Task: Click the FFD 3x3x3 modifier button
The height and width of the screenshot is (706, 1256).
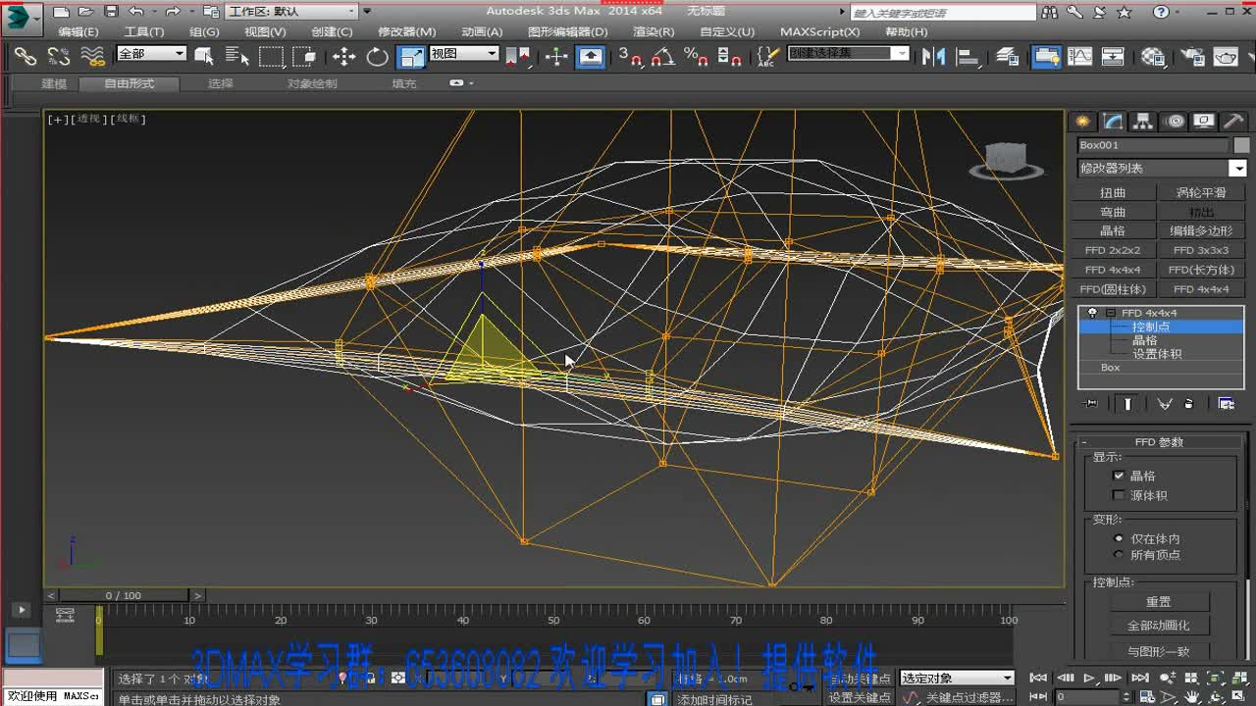Action: [x=1200, y=250]
